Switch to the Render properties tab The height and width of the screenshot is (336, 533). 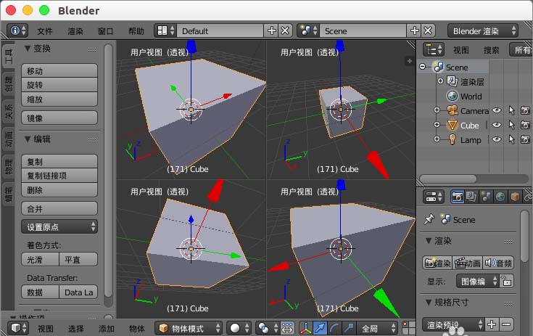tap(457, 197)
